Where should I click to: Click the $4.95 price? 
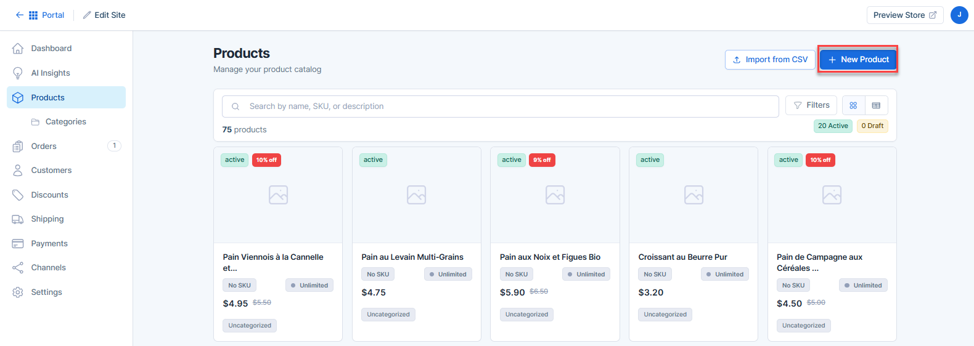tap(235, 304)
